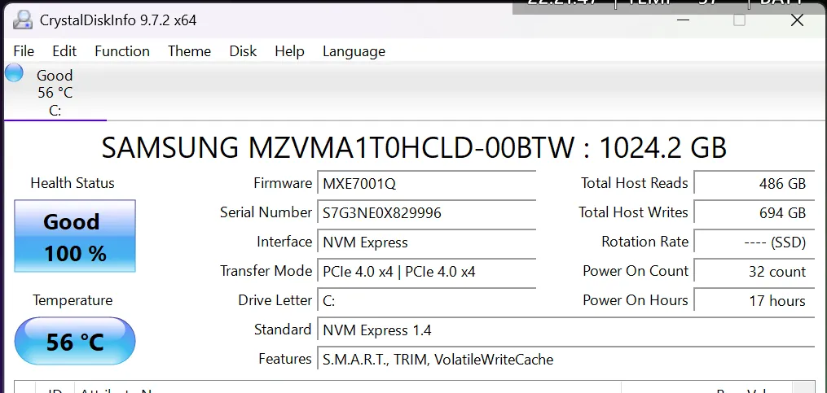Click the Power On Hours value

coord(753,301)
